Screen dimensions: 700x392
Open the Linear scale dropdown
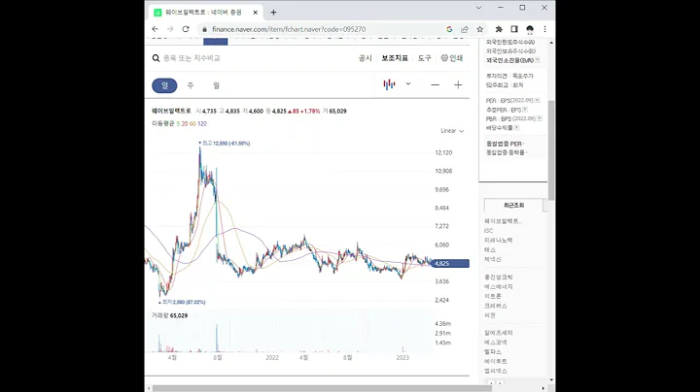(452, 131)
